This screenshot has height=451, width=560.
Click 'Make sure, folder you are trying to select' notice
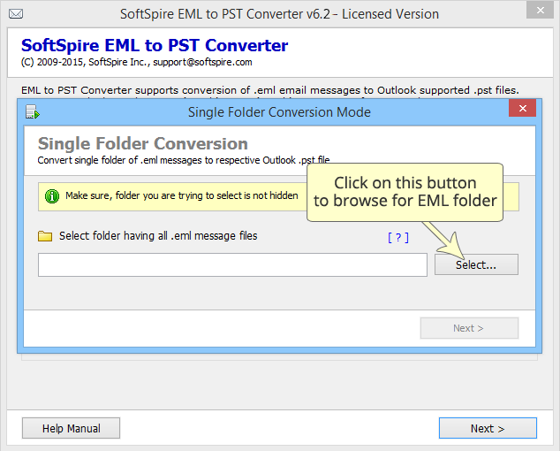pos(181,195)
